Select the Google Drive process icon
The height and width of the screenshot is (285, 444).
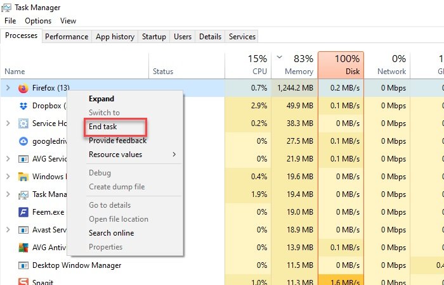pyautogui.click(x=23, y=141)
